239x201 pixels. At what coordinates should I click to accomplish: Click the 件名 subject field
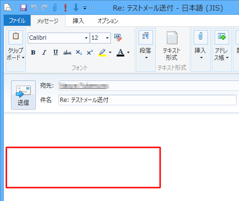pos(147,100)
